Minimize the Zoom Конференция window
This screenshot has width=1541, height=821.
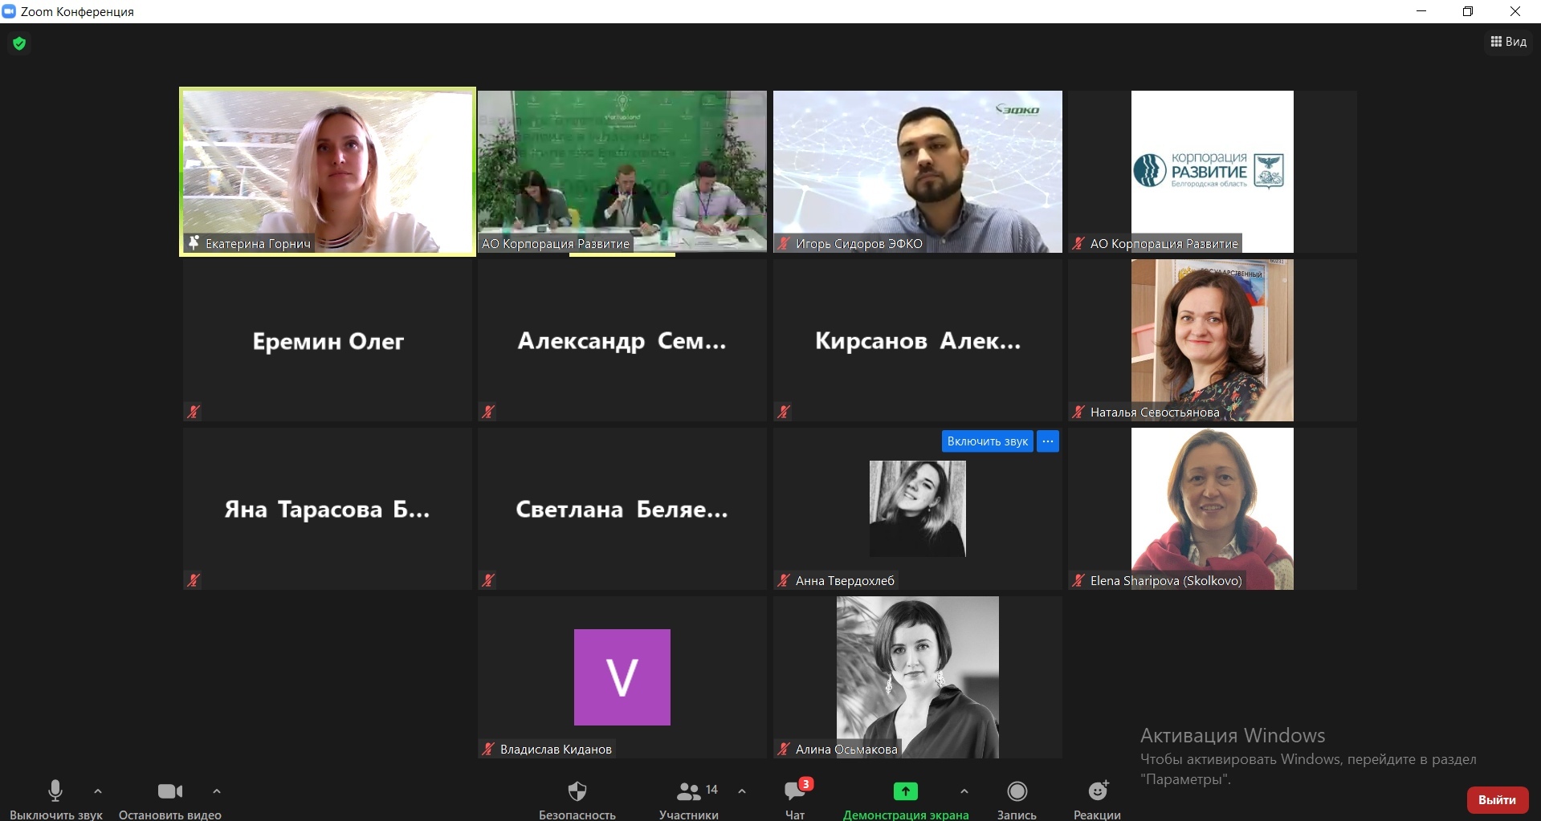click(1421, 11)
